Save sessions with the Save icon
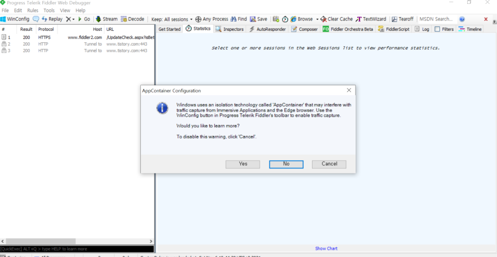 point(258,19)
